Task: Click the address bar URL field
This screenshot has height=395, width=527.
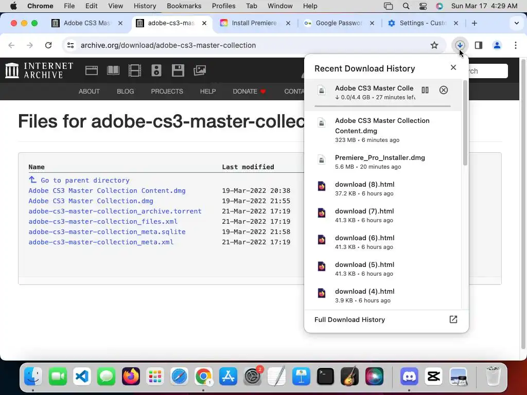Action: [x=254, y=45]
